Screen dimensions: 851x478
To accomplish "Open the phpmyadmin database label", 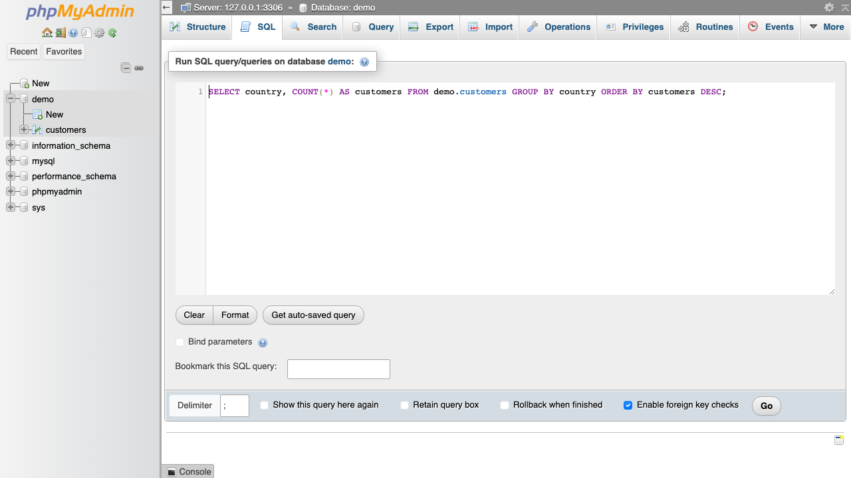I will point(57,191).
